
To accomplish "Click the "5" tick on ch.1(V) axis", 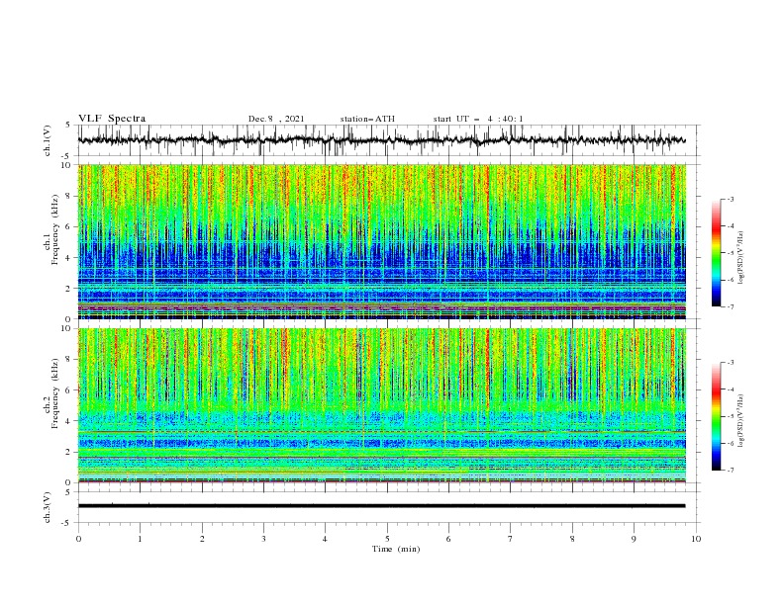I will click(68, 125).
